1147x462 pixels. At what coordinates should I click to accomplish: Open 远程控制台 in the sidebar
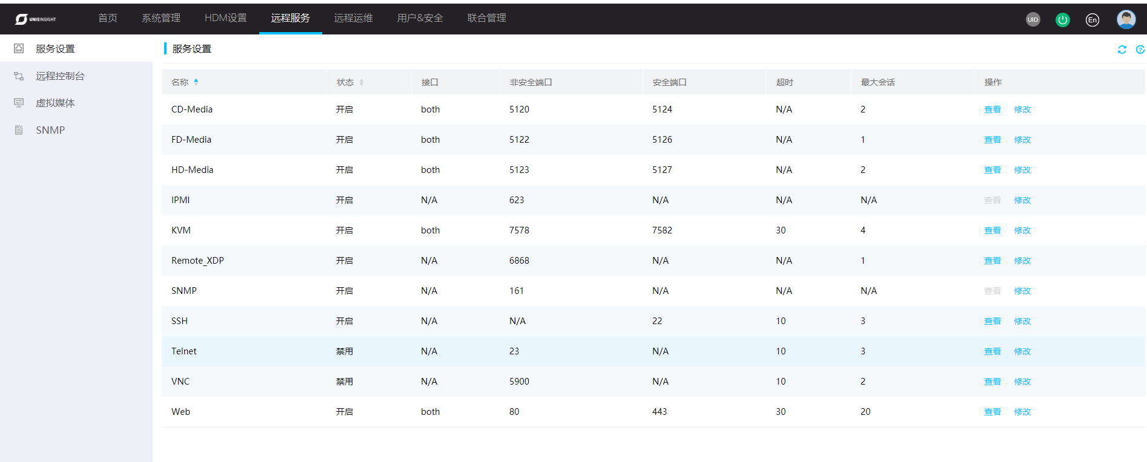coord(60,76)
